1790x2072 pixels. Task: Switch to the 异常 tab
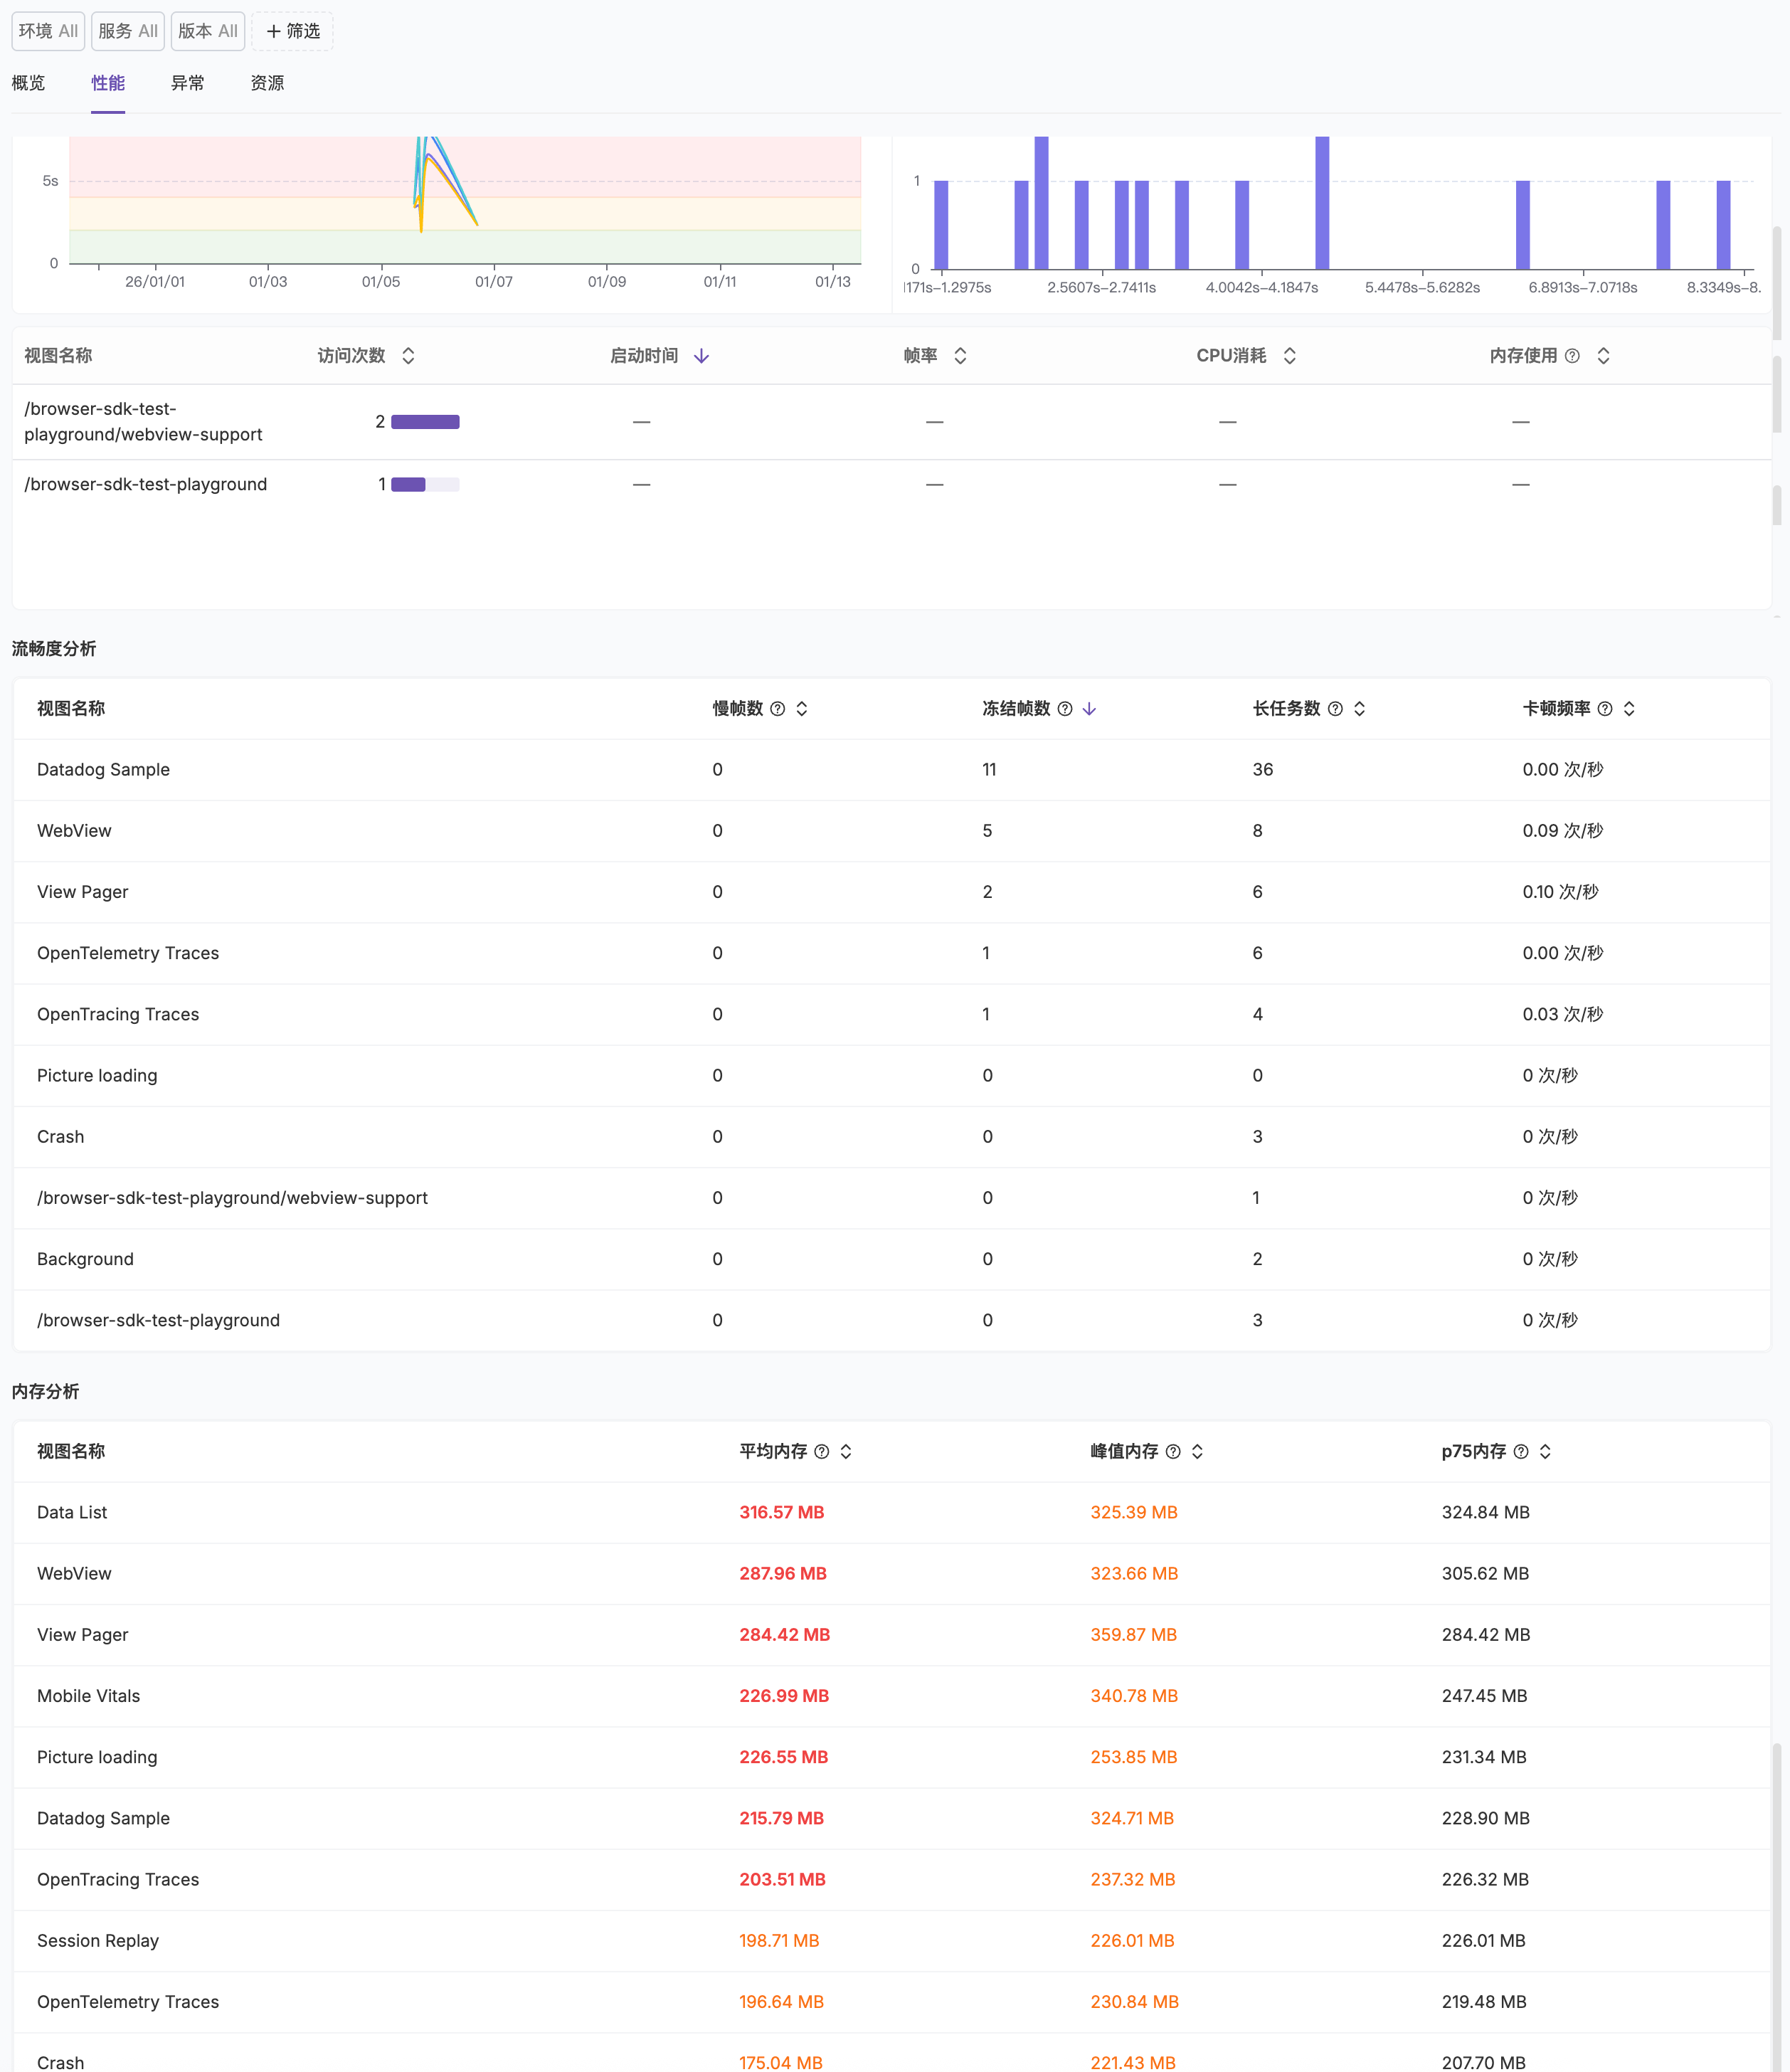tap(187, 83)
